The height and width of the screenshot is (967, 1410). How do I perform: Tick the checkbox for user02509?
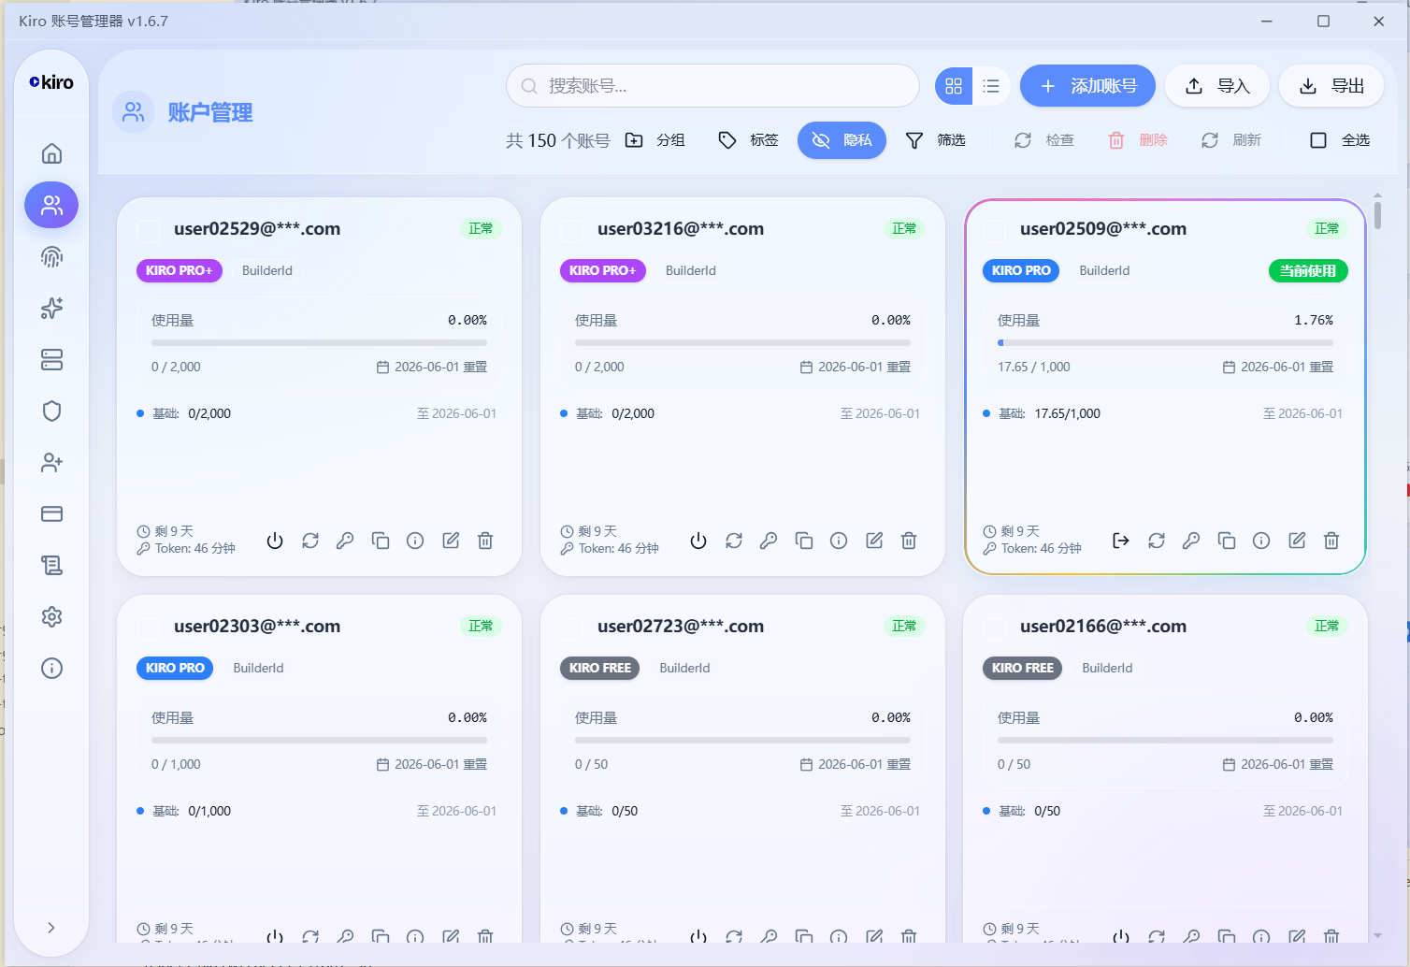(x=994, y=230)
